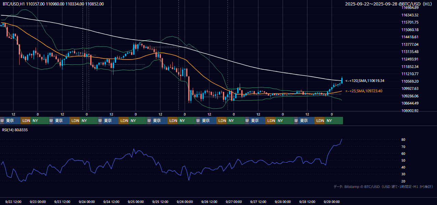Click the 113777.04 price axis value
The height and width of the screenshot is (205, 437).
tap(410, 44)
